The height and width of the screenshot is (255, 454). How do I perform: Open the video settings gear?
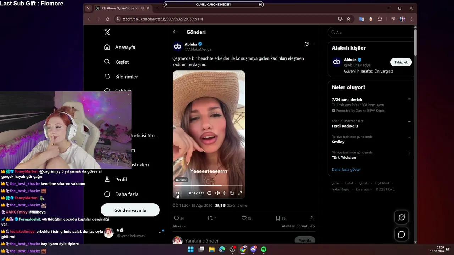click(225, 193)
